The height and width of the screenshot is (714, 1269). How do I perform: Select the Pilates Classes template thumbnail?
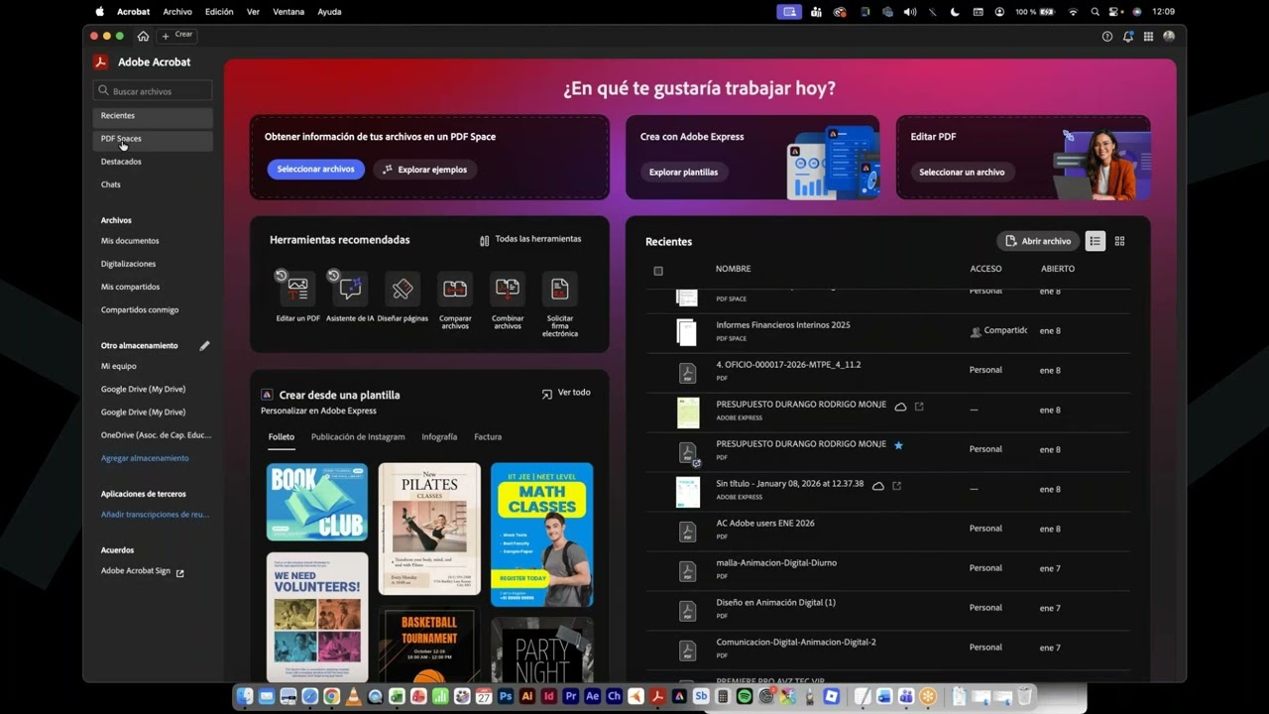(429, 529)
